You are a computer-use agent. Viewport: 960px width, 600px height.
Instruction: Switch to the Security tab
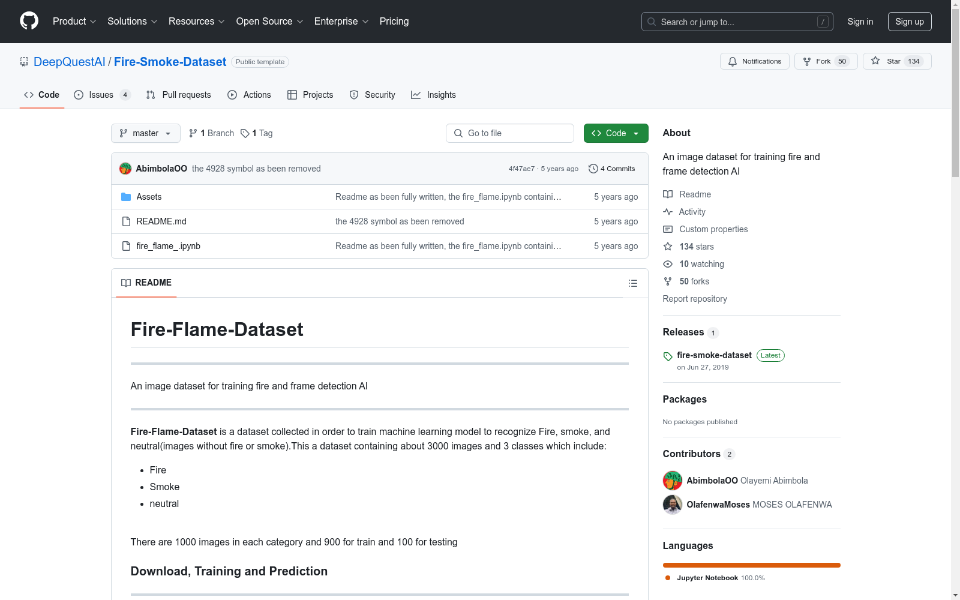tap(373, 95)
